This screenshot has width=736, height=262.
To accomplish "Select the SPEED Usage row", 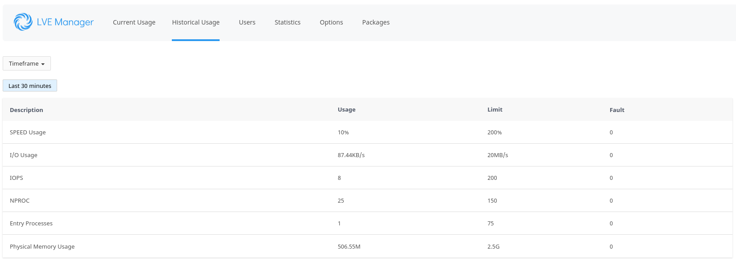I will tap(367, 132).
